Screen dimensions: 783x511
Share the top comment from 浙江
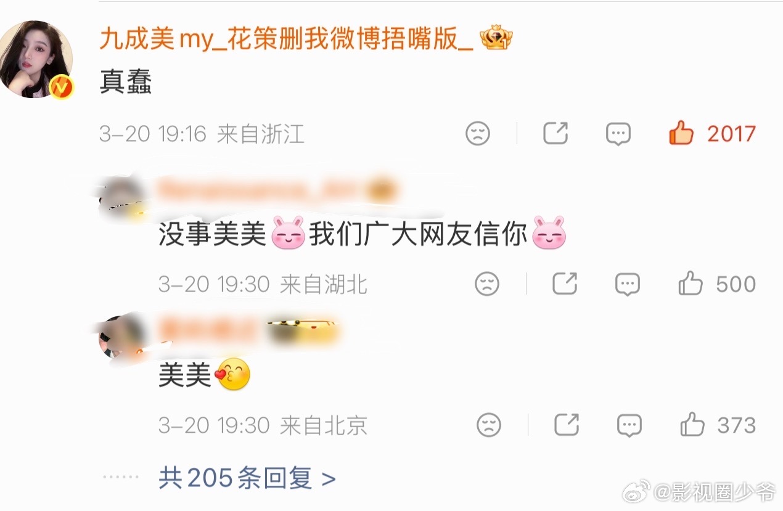pyautogui.click(x=555, y=133)
